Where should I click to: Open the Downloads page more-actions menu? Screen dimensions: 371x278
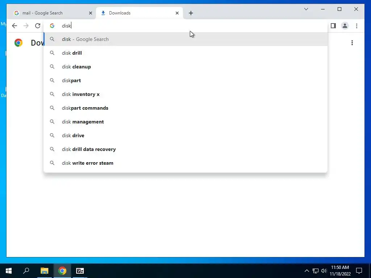352,43
